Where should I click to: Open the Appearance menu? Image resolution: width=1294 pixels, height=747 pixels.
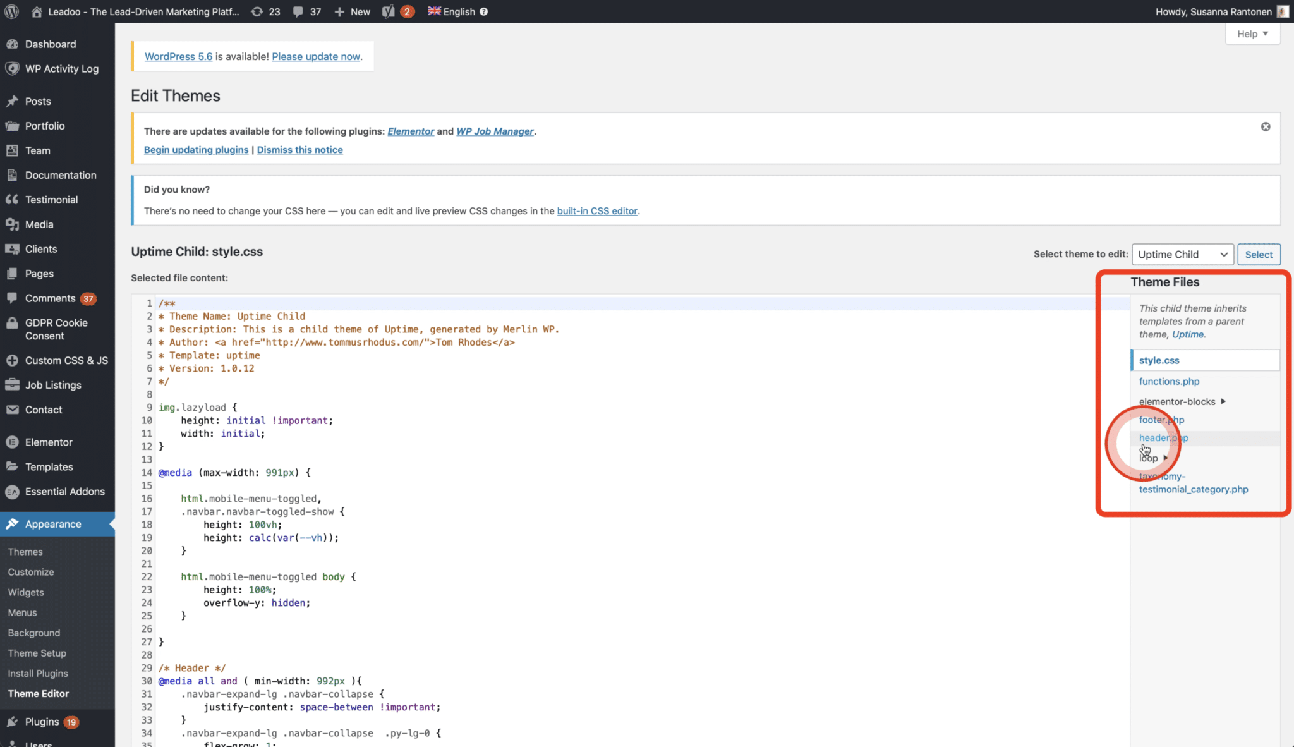[x=57, y=524]
